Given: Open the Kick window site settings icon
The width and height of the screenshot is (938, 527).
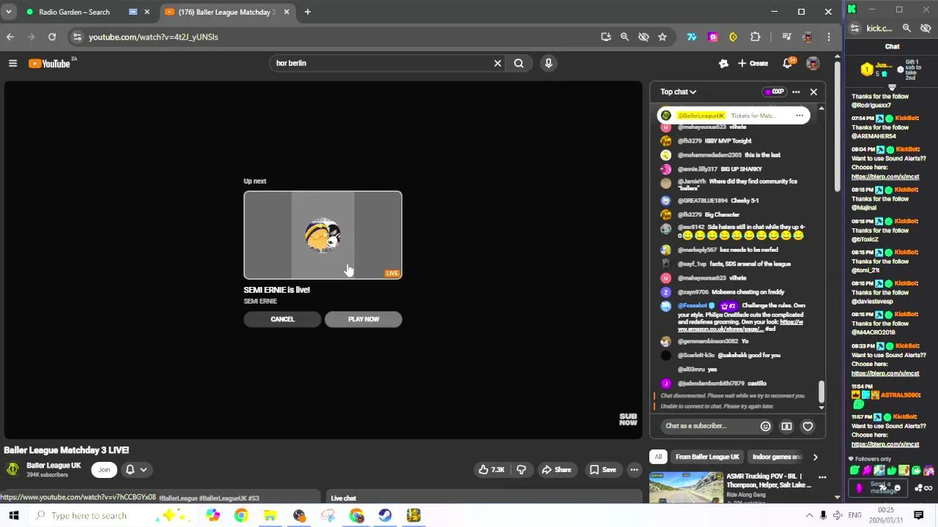Looking at the screenshot, I should (x=854, y=29).
